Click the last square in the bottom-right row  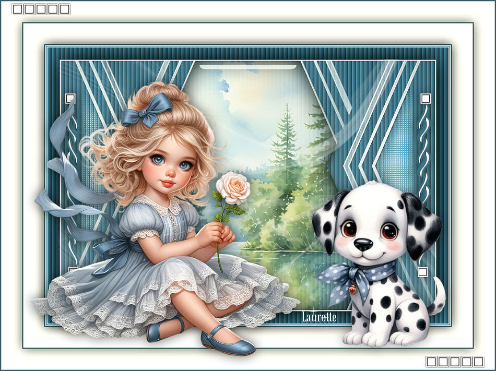478,361
